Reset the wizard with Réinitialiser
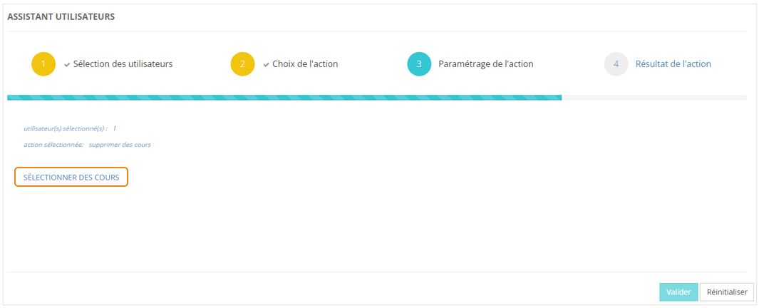The width and height of the screenshot is (759, 308). pos(726,292)
